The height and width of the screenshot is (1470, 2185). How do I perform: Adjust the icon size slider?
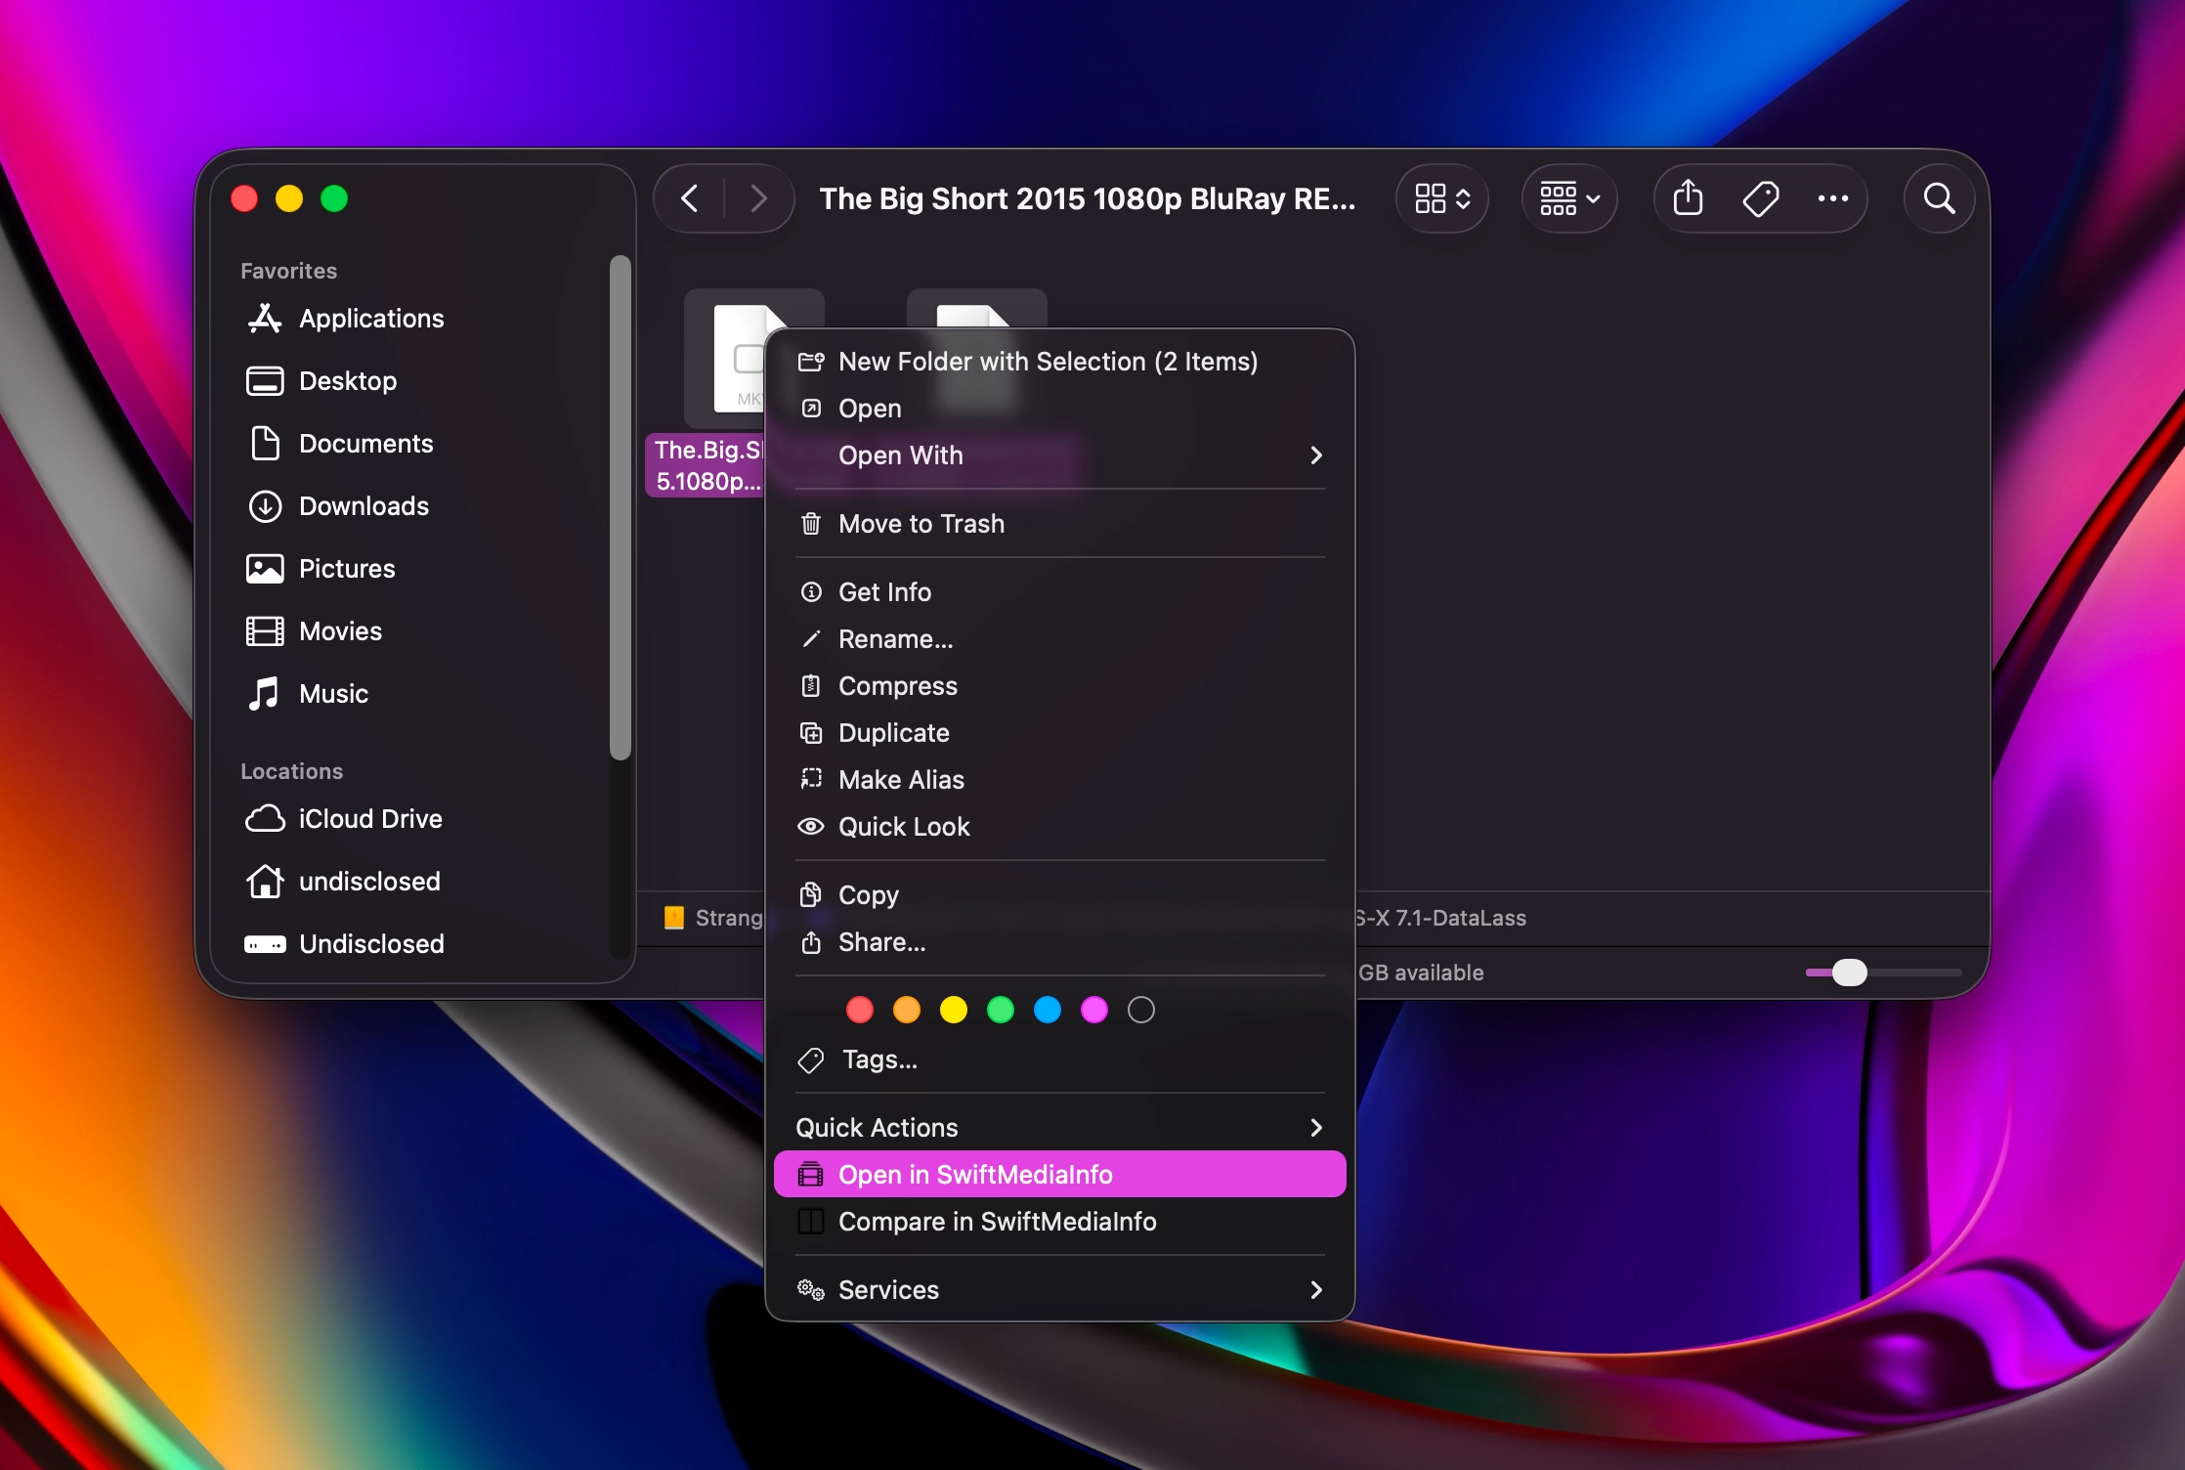[1849, 973]
